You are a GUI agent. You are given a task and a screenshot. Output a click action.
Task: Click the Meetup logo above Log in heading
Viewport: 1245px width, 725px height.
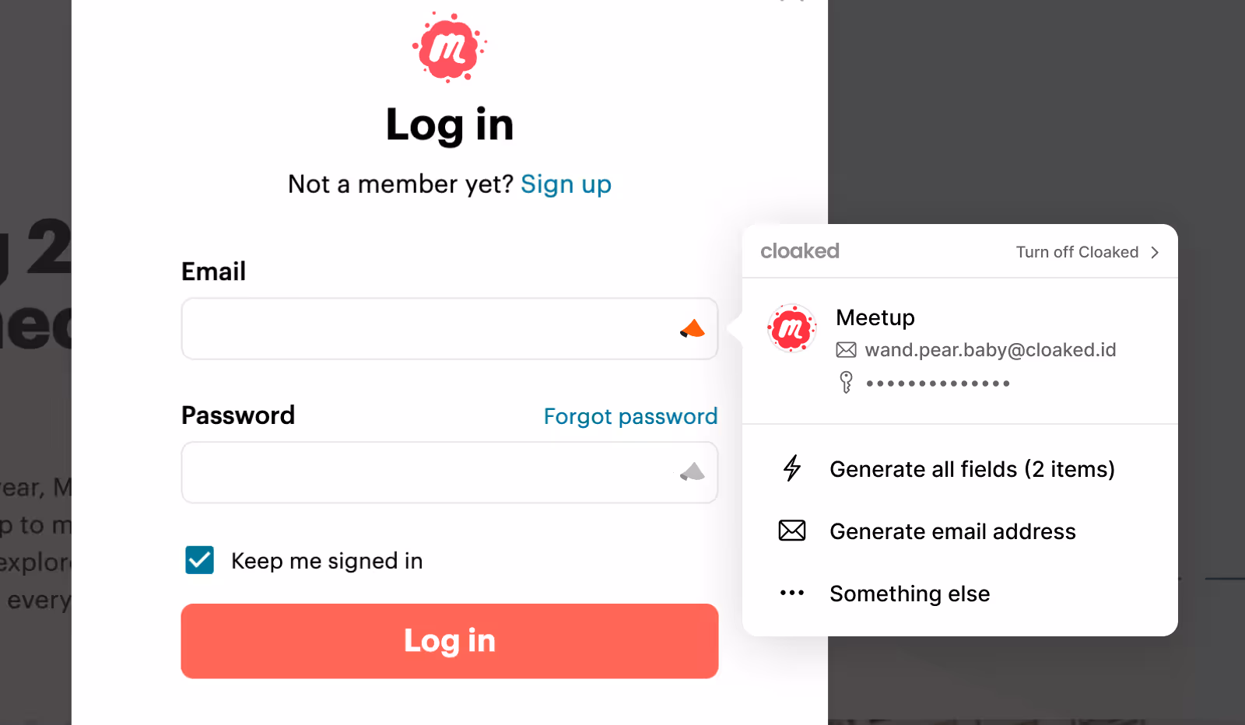click(449, 47)
